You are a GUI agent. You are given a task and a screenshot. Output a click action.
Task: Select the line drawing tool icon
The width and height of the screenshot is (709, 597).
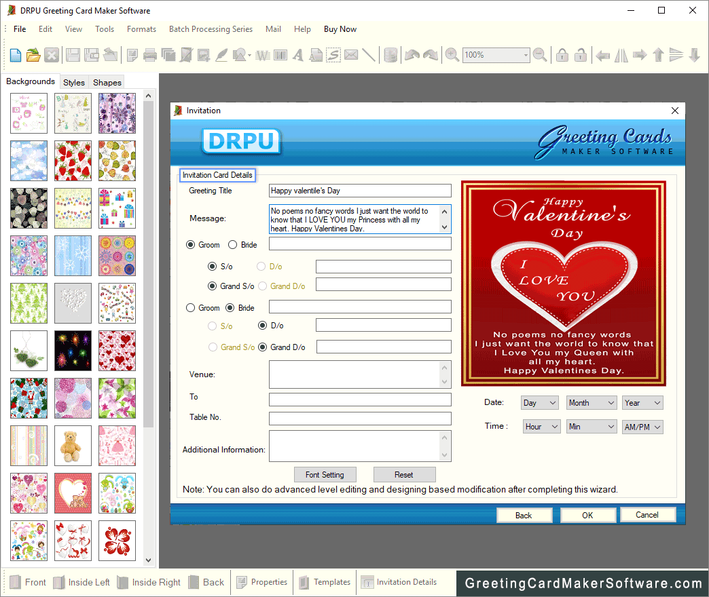[x=369, y=55]
